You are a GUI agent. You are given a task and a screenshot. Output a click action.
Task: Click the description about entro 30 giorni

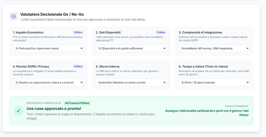click(x=214, y=73)
